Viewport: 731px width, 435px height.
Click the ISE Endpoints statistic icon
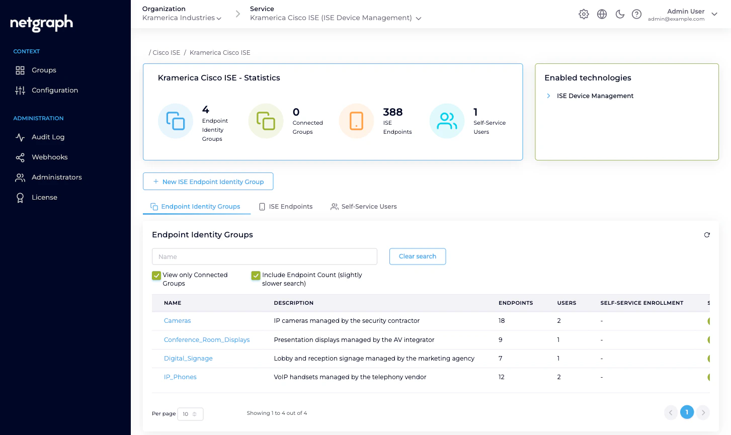click(x=357, y=121)
